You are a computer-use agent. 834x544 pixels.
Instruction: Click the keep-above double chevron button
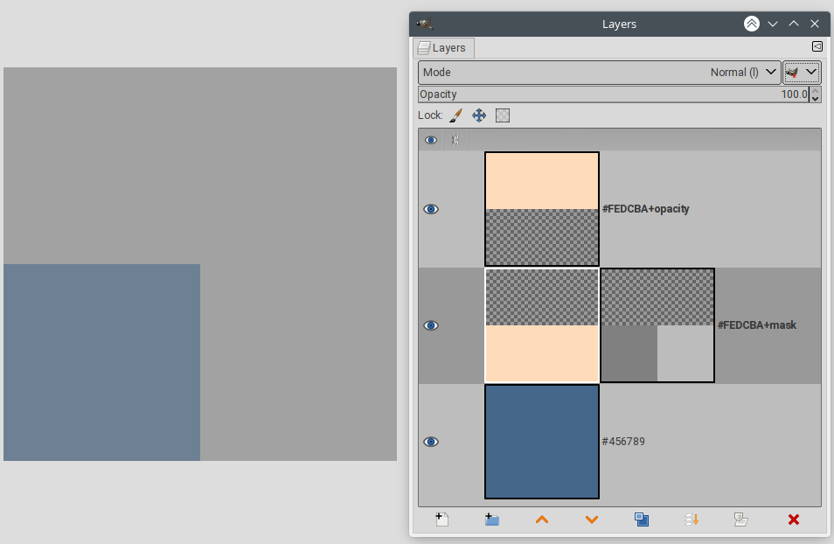(x=752, y=24)
